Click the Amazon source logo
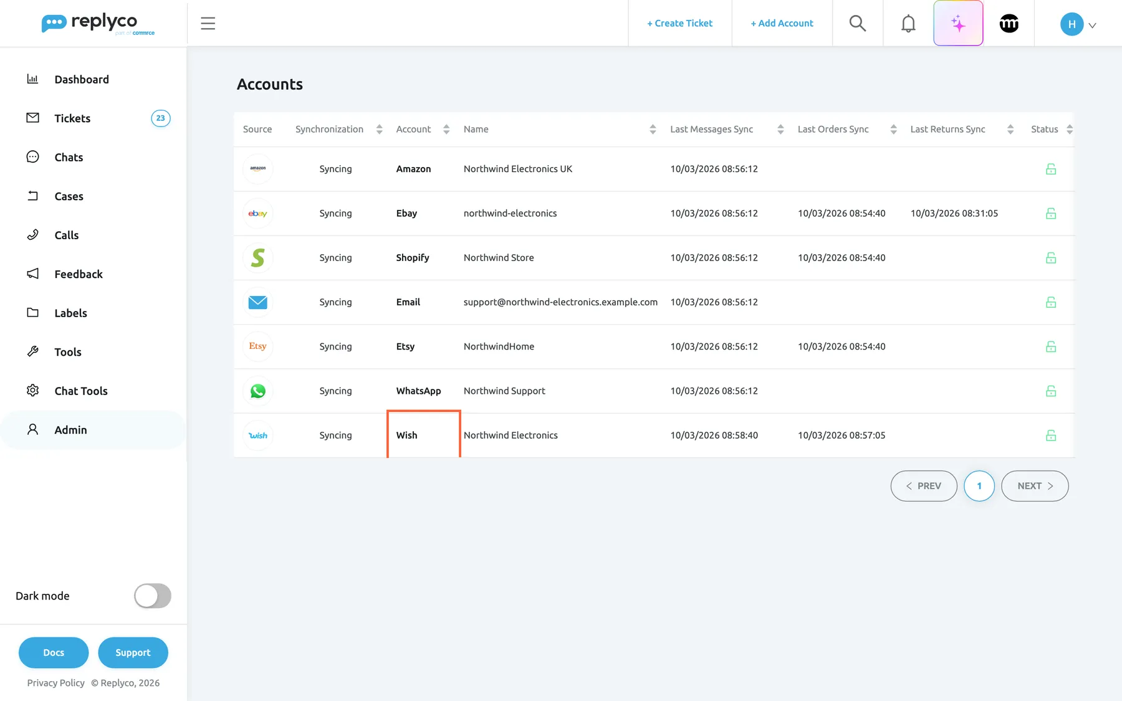 coord(257,169)
